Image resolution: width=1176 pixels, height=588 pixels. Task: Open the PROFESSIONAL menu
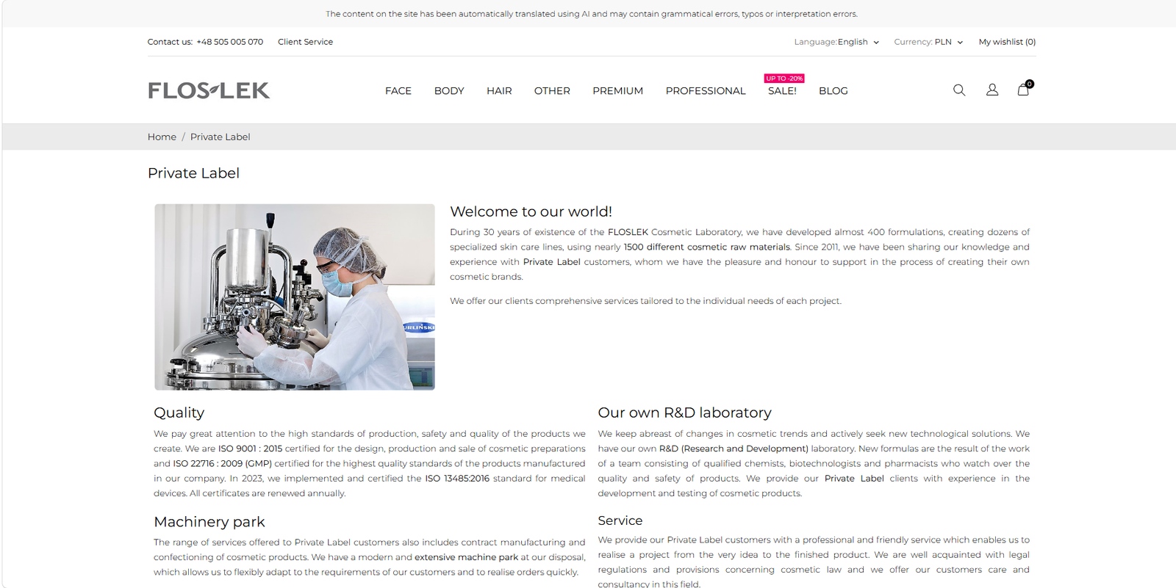click(706, 91)
